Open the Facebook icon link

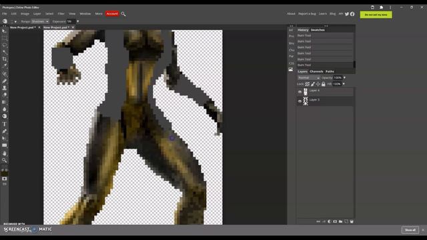pyautogui.click(x=352, y=14)
